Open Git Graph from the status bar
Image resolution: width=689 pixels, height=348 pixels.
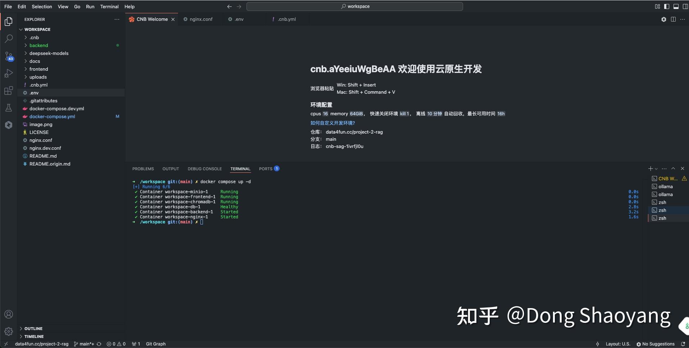pos(155,344)
